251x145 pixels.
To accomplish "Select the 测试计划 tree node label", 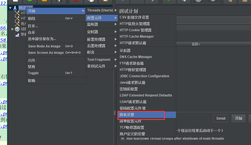I will [x=26, y=8].
